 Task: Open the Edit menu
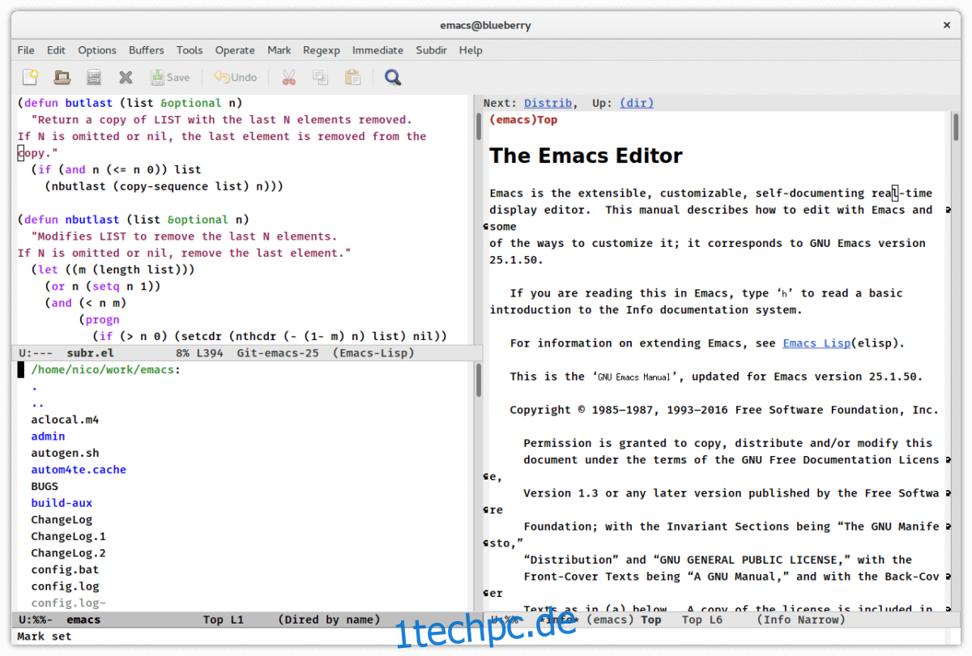(56, 50)
